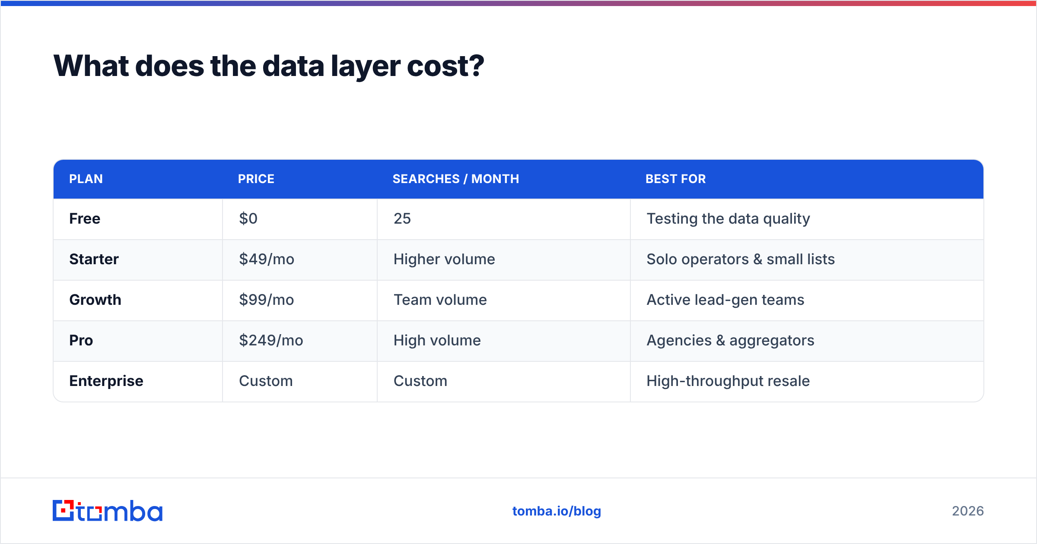Click 'Solo operators & small lists' cell
This screenshot has height=544, width=1037.
pos(807,259)
